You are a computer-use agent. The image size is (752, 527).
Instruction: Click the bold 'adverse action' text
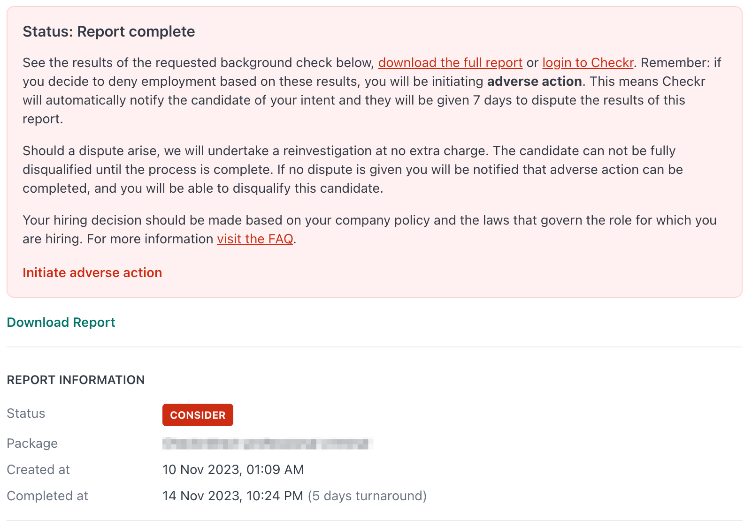pos(534,82)
